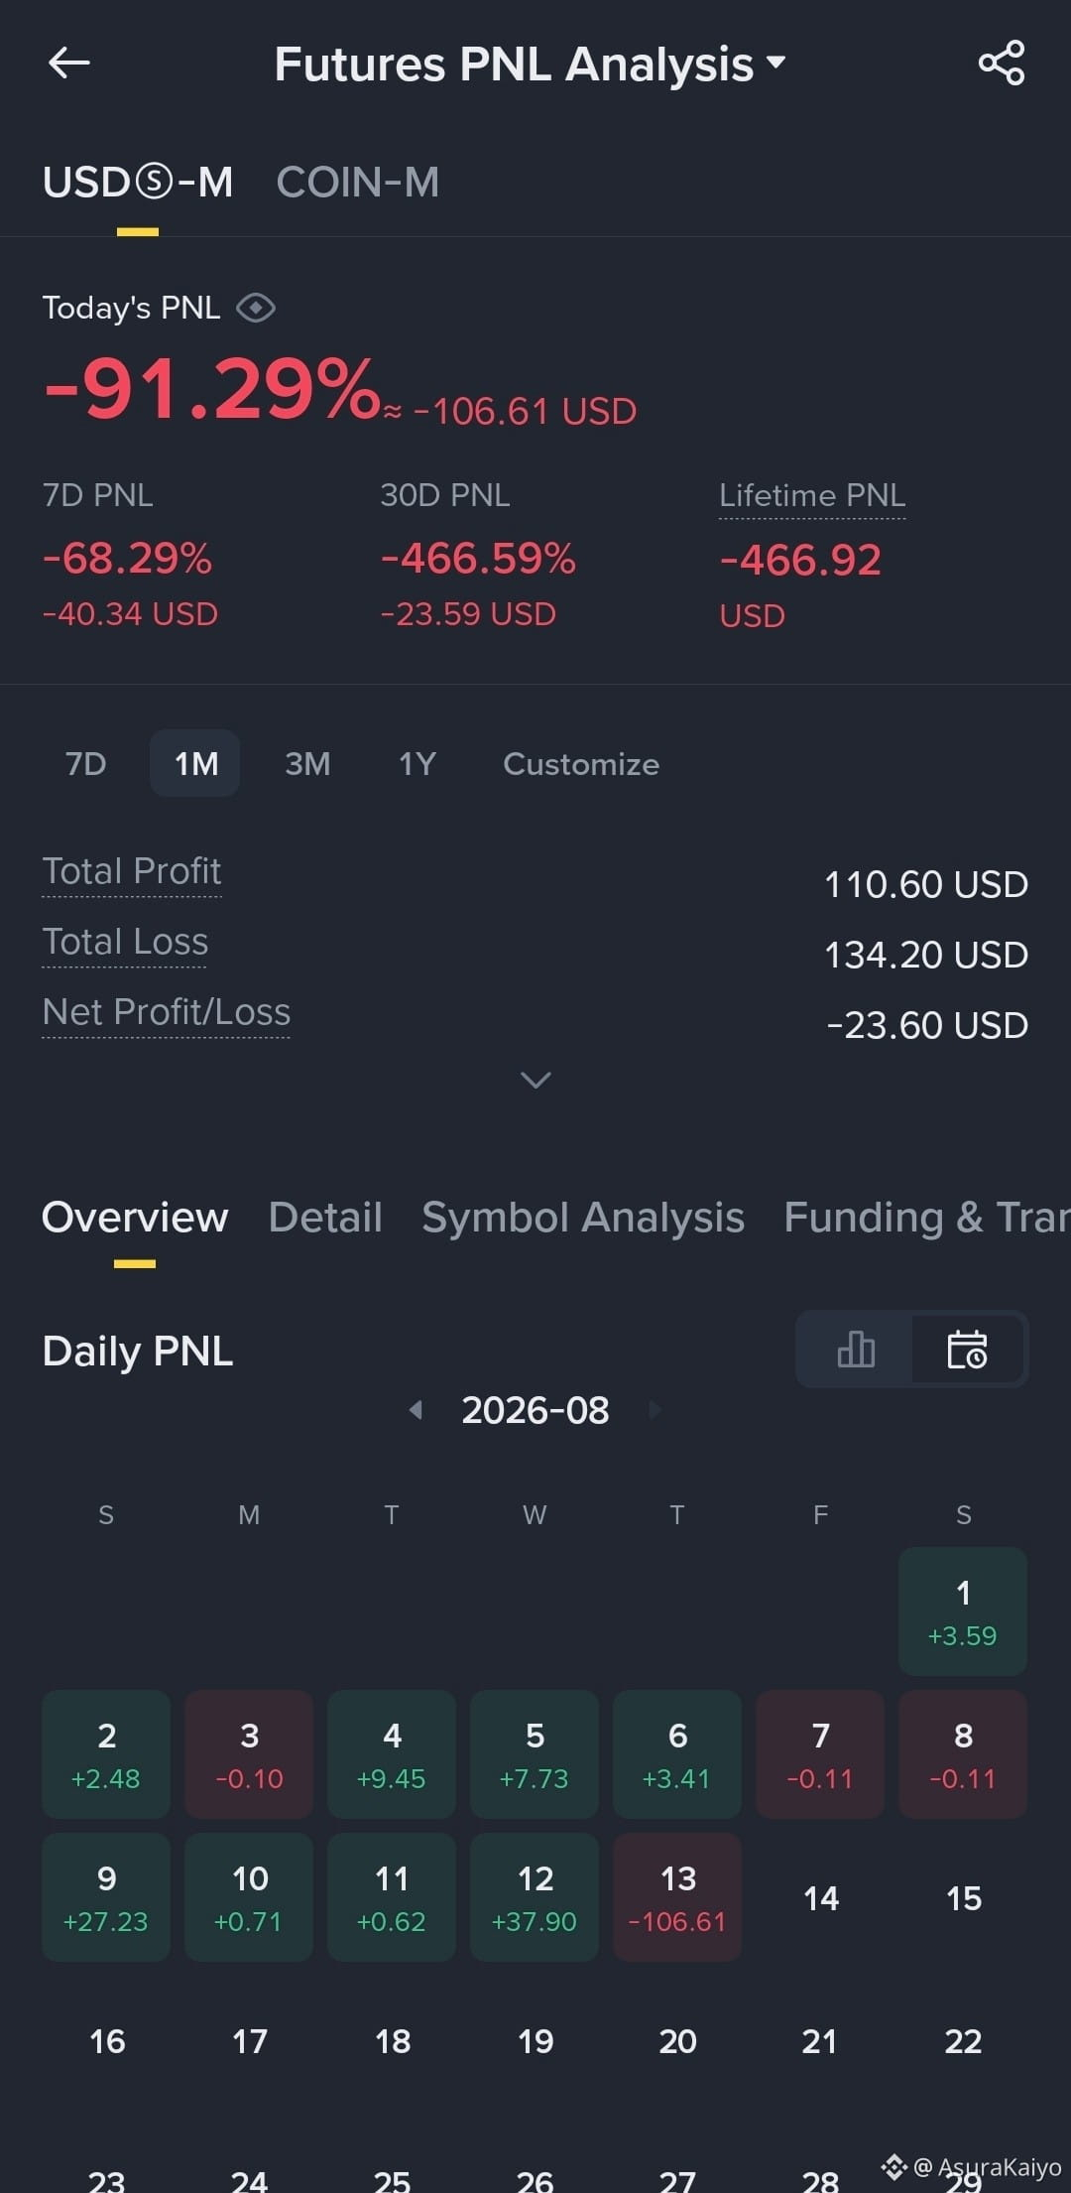
Task: Toggle the Today's PNL eye visibility
Action: (x=256, y=308)
